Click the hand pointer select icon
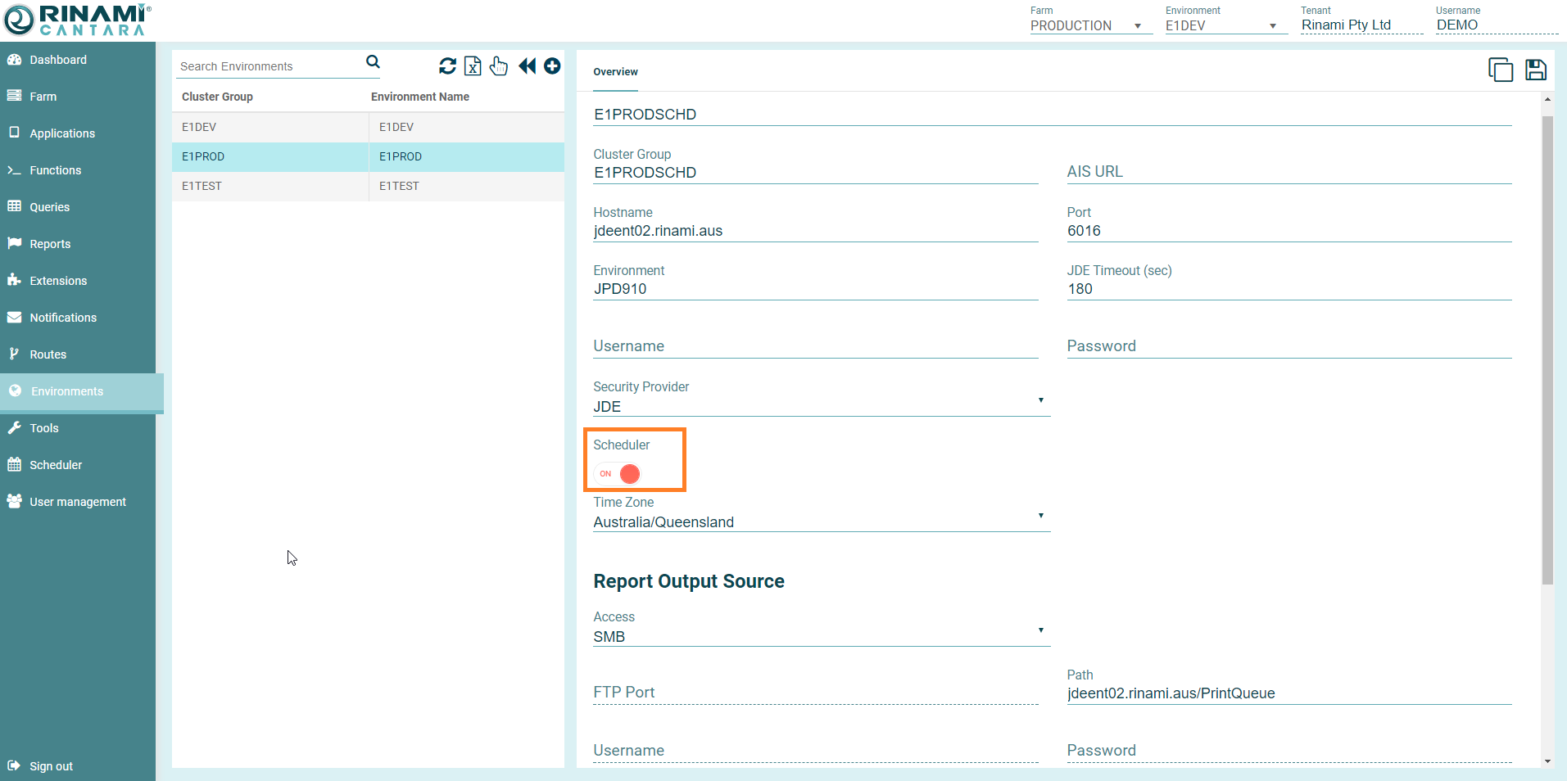The height and width of the screenshot is (781, 1567). tap(499, 66)
